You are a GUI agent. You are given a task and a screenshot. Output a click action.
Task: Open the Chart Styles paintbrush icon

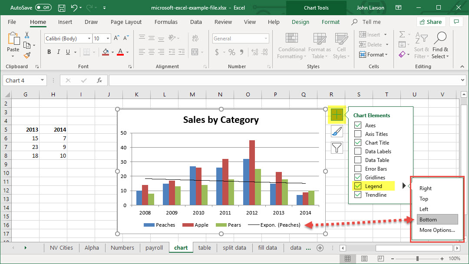point(337,131)
